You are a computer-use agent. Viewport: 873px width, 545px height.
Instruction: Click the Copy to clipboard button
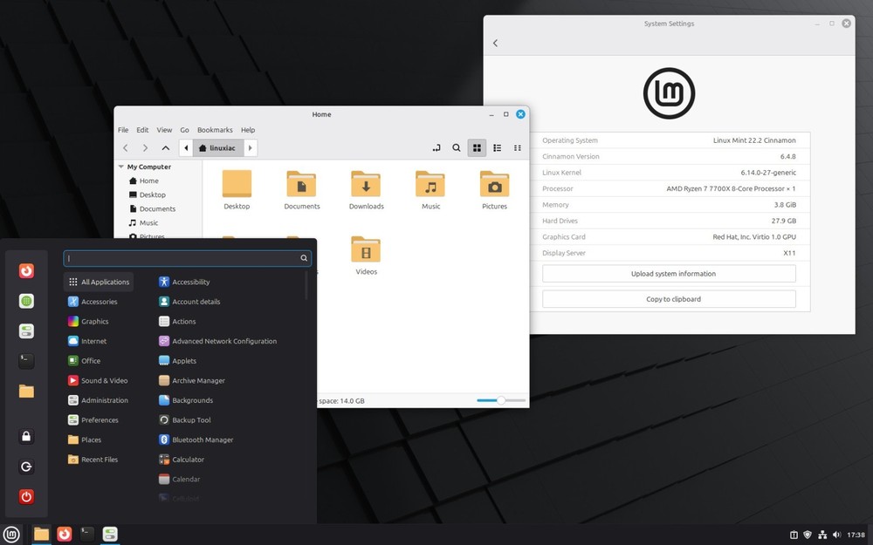click(x=669, y=298)
